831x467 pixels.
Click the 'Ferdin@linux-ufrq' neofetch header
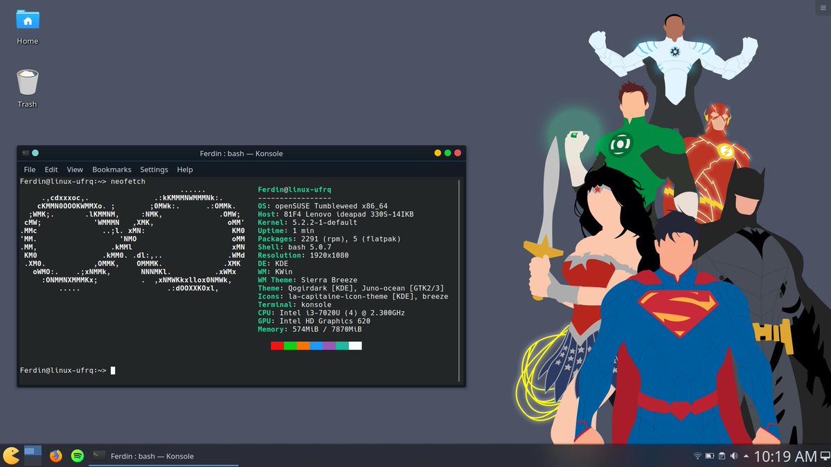(295, 190)
